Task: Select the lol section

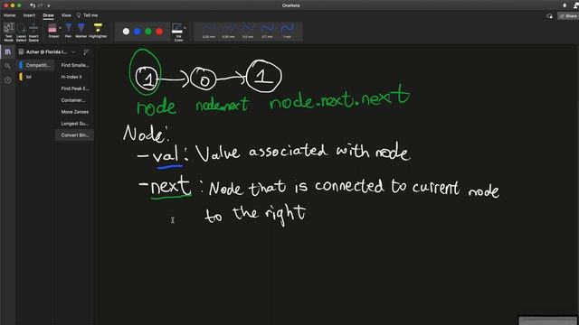Action: (36, 77)
